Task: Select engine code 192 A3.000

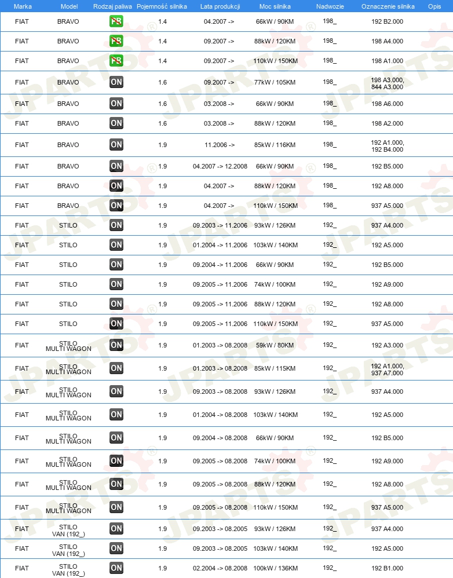Action: coord(387,345)
